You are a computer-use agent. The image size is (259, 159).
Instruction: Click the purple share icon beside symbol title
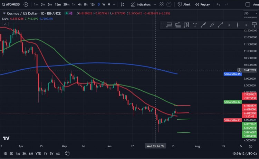point(70,13)
